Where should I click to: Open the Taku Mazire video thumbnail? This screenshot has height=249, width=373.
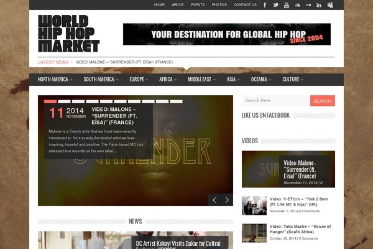[254, 233]
